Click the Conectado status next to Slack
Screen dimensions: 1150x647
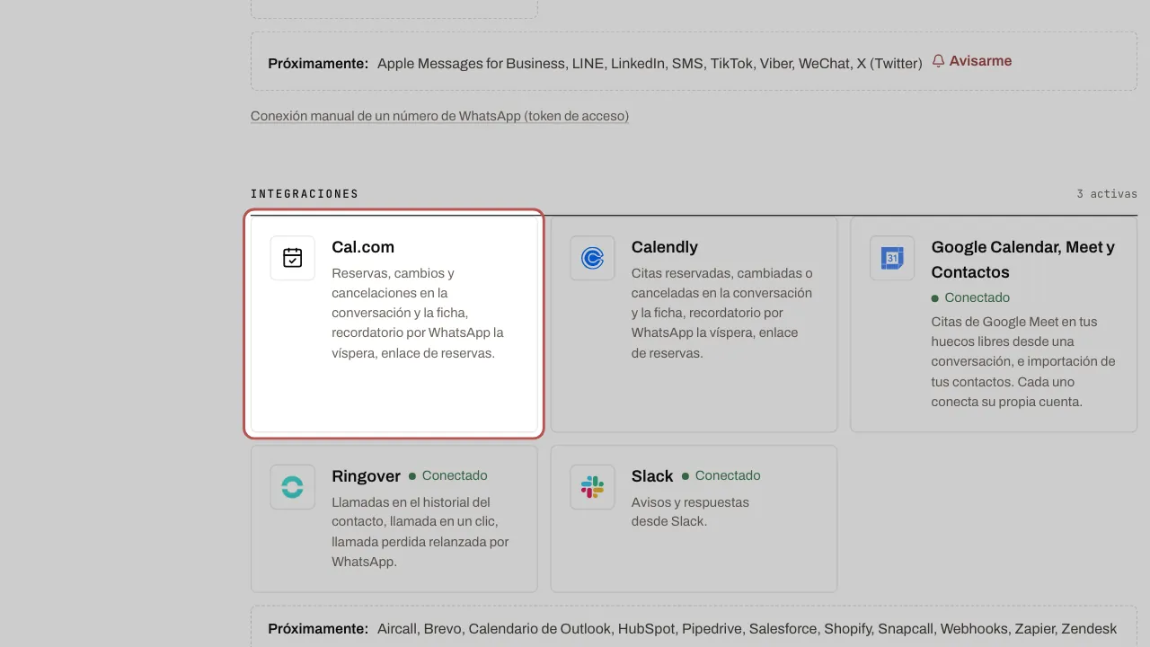pyautogui.click(x=721, y=475)
